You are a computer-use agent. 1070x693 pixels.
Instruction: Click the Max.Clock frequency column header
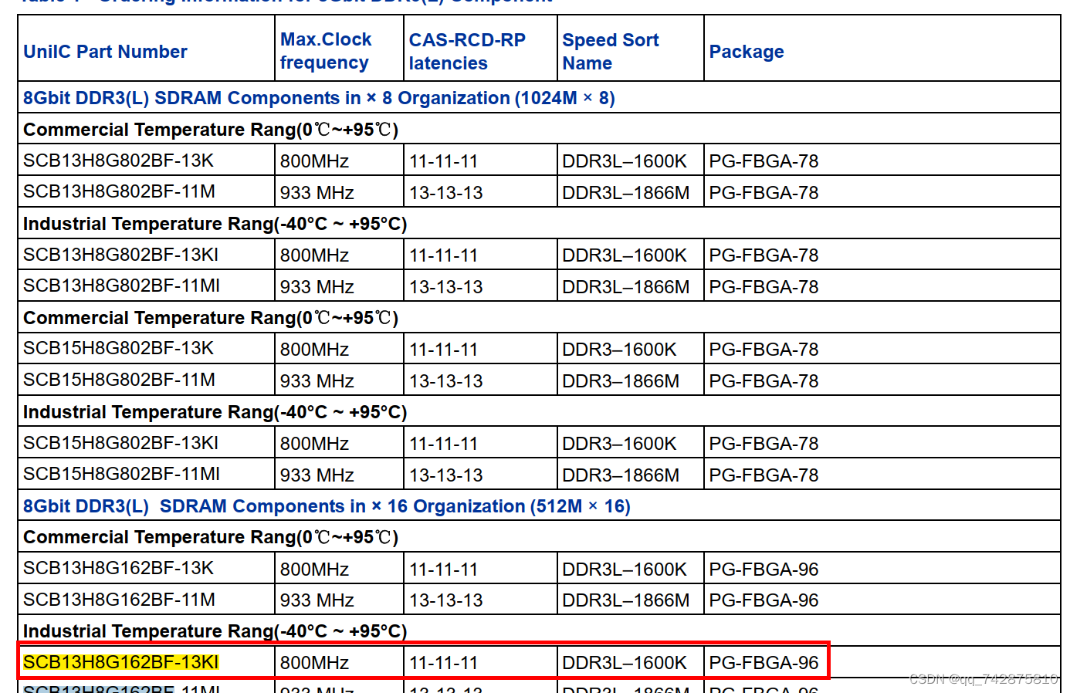[326, 51]
